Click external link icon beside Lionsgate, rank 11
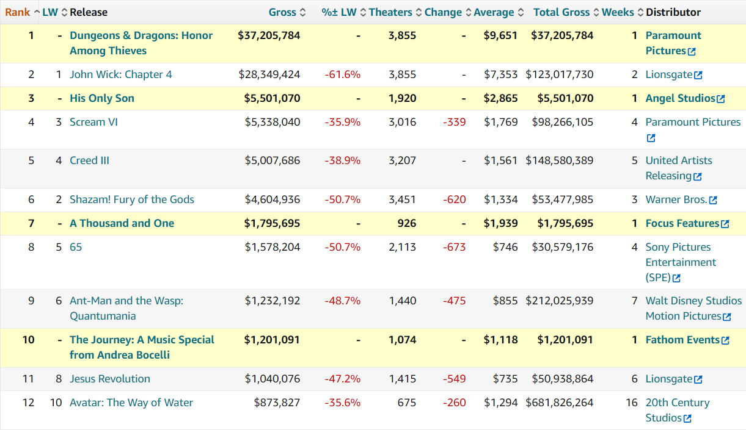746x430 pixels. coord(698,379)
